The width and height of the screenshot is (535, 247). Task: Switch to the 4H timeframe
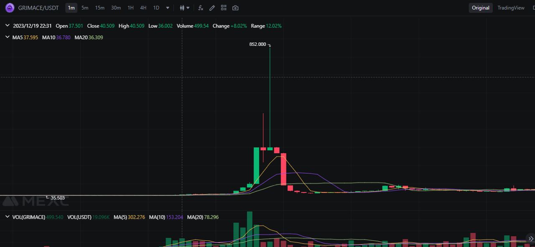(x=143, y=8)
